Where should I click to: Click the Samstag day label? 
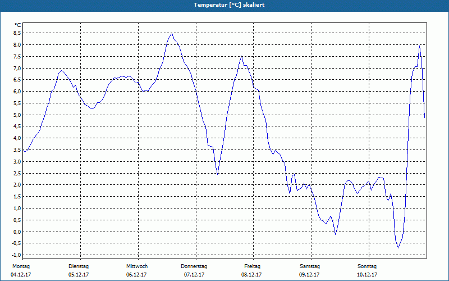click(310, 266)
